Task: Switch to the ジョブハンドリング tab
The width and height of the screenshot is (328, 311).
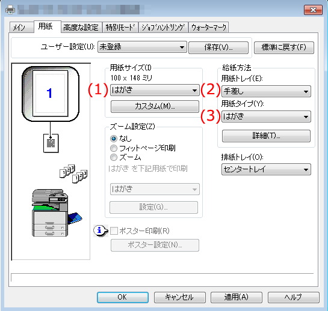Action: (163, 28)
